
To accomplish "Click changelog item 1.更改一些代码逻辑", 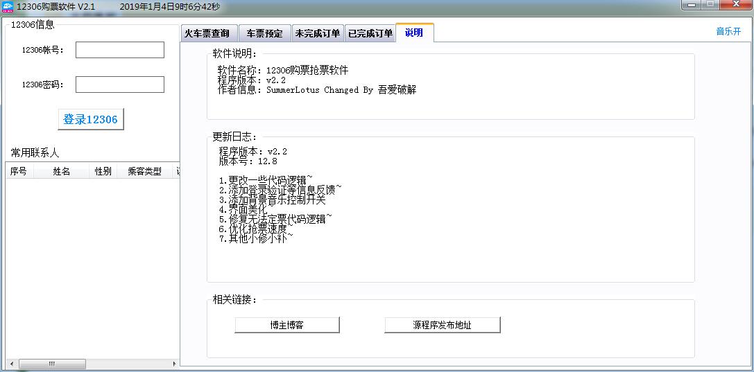I will 266,181.
